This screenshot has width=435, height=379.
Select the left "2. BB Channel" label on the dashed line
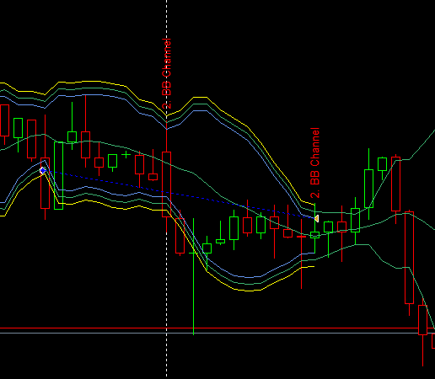167,74
